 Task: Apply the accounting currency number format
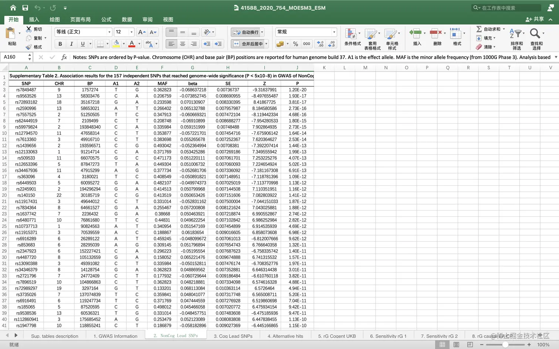280,44
